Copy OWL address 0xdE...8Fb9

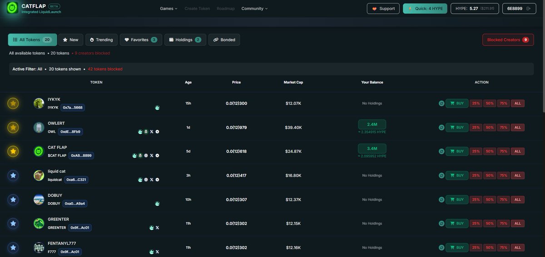click(70, 132)
